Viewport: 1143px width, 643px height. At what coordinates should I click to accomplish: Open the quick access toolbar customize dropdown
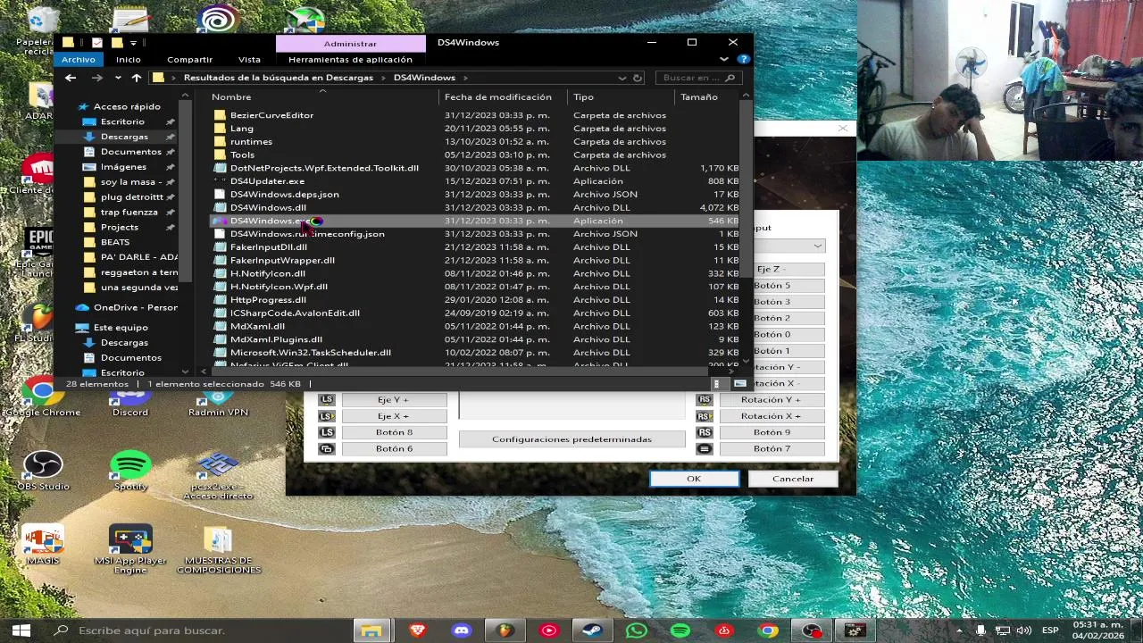point(133,42)
